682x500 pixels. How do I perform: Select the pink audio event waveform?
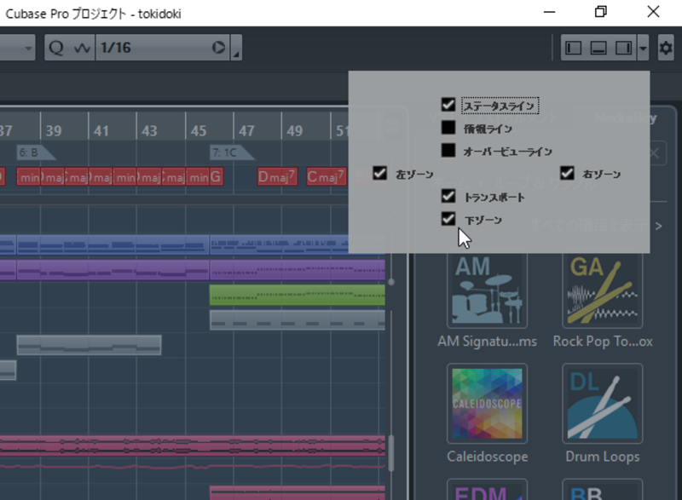point(193,445)
